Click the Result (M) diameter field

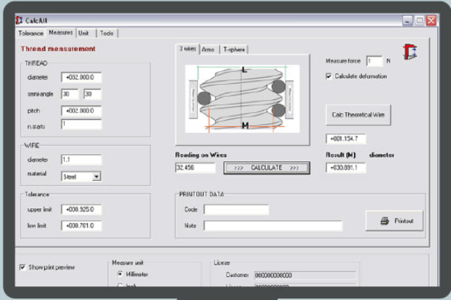pos(346,168)
